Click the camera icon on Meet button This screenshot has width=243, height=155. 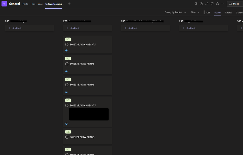[x=230, y=4]
